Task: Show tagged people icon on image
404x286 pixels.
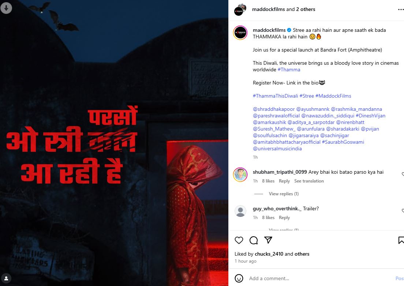Action: [6, 279]
